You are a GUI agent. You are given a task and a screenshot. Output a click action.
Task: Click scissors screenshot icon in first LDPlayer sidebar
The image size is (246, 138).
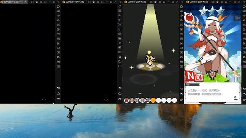coord(58,43)
